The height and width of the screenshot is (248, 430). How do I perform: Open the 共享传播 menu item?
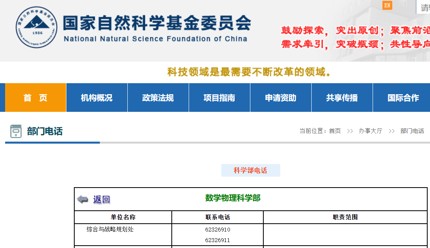(x=342, y=97)
